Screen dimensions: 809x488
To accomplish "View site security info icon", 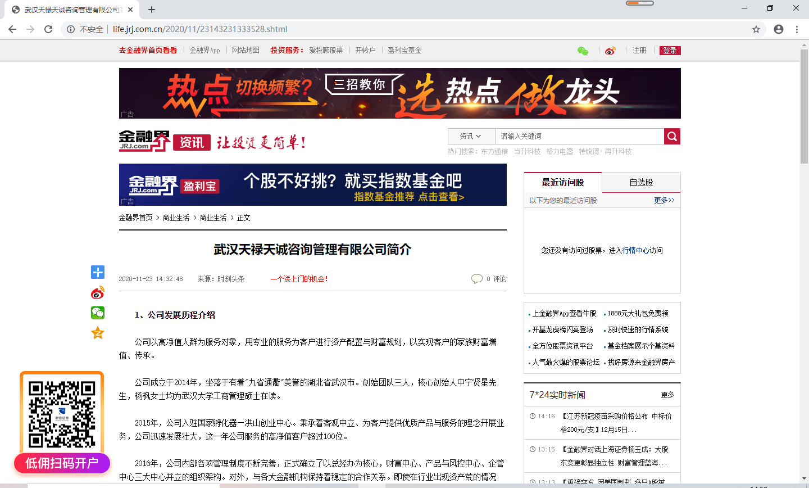I will (71, 29).
